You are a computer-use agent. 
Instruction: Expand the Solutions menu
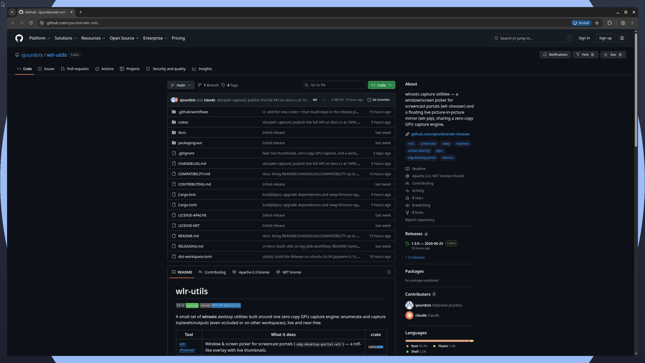click(66, 38)
